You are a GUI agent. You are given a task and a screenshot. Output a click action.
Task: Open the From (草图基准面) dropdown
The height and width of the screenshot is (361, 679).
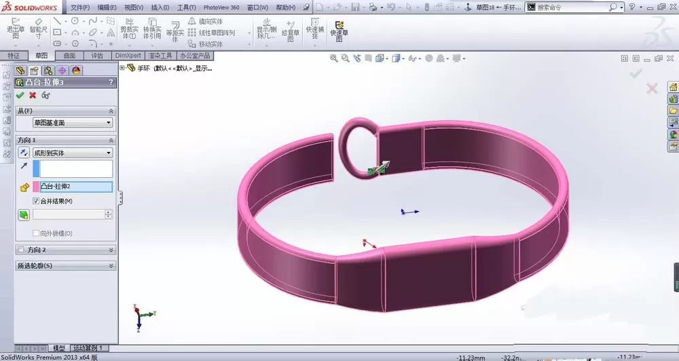(73, 123)
